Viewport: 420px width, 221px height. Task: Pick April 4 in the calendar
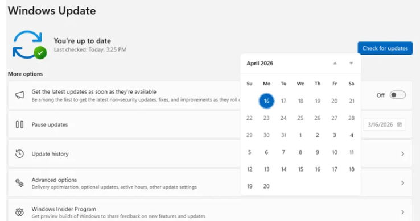352,135
